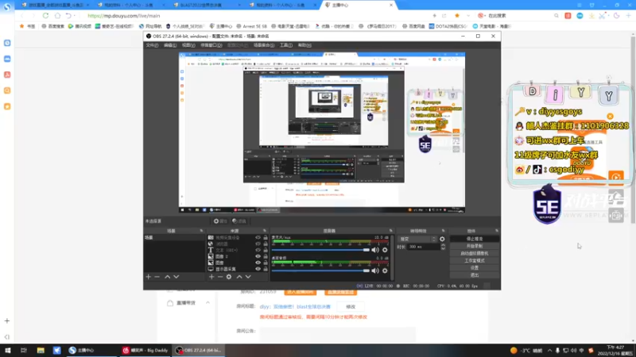Lock the 显示器采集 source

click(266, 269)
